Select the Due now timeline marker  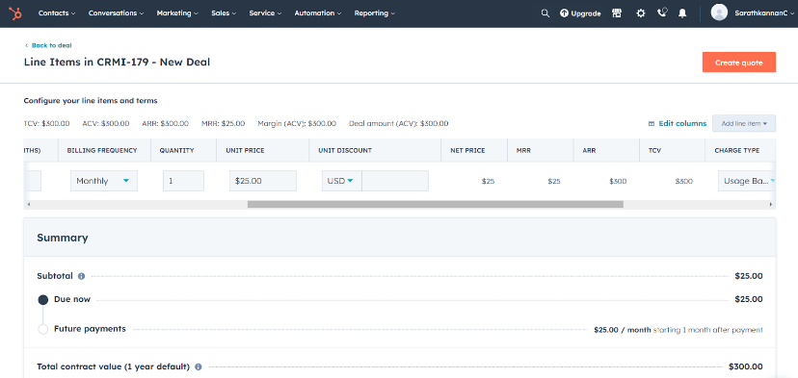(x=43, y=300)
